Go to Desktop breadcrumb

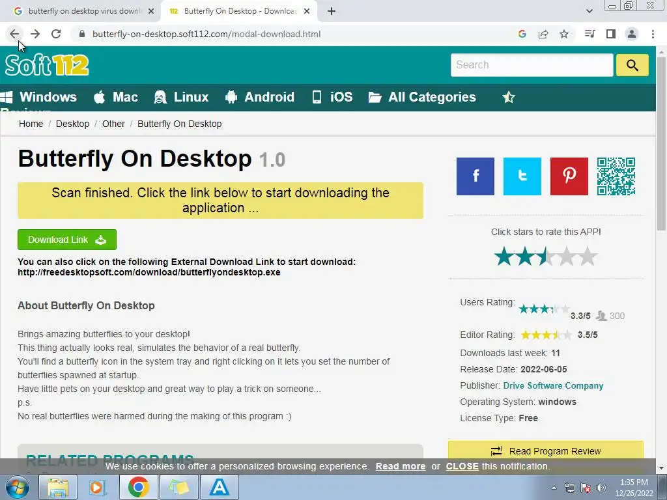73,124
